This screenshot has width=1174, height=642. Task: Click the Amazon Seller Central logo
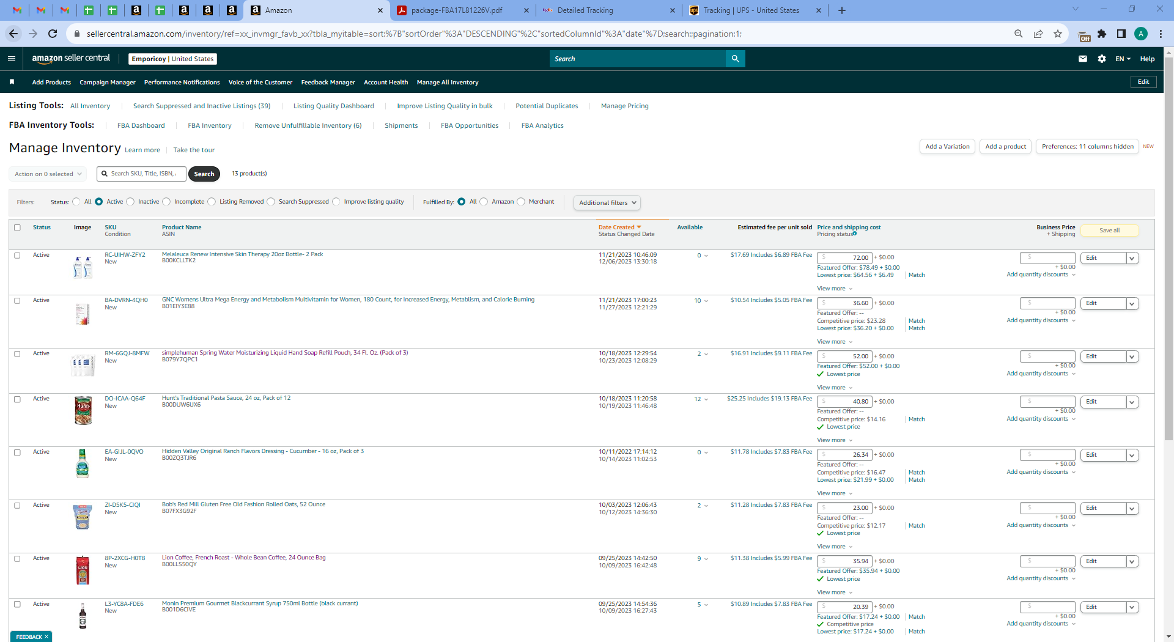(x=71, y=59)
